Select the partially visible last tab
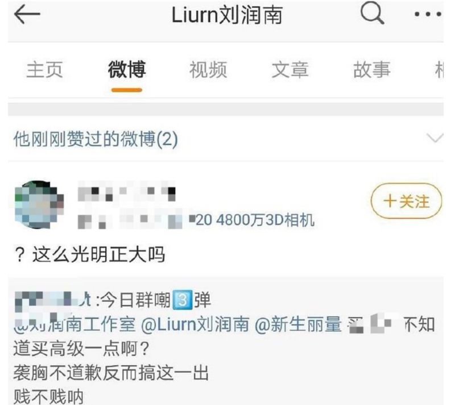 [439, 70]
